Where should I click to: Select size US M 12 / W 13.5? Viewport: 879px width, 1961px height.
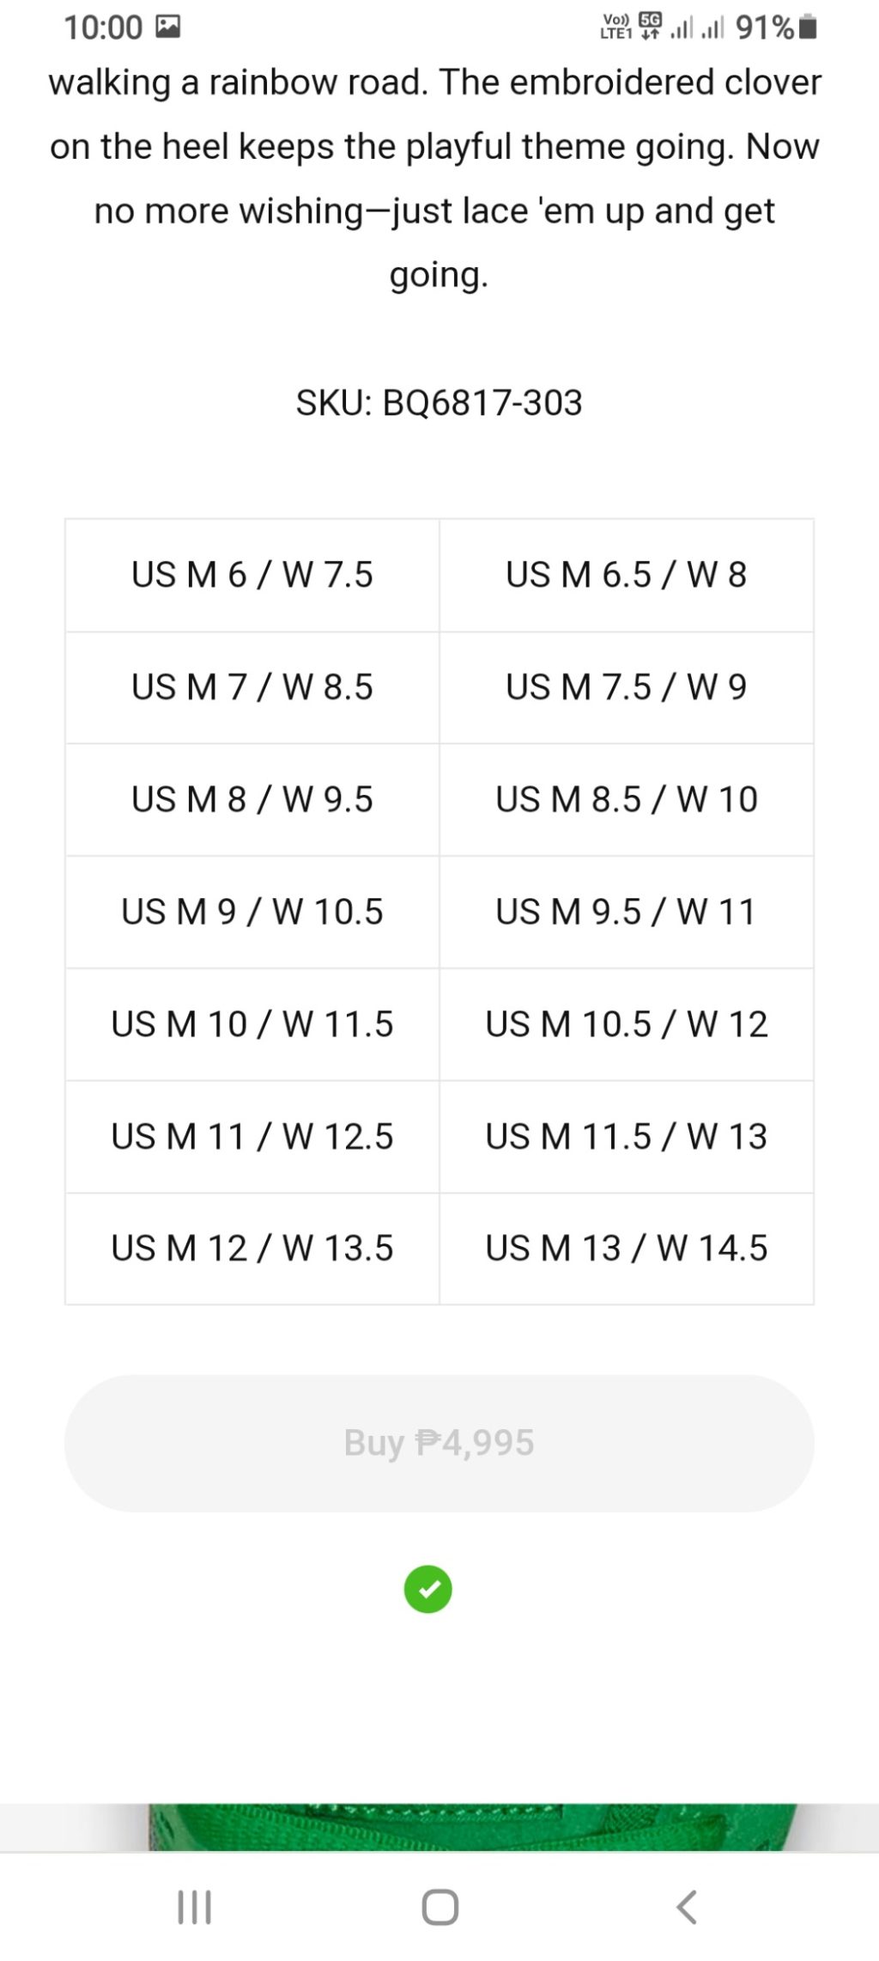tap(252, 1249)
